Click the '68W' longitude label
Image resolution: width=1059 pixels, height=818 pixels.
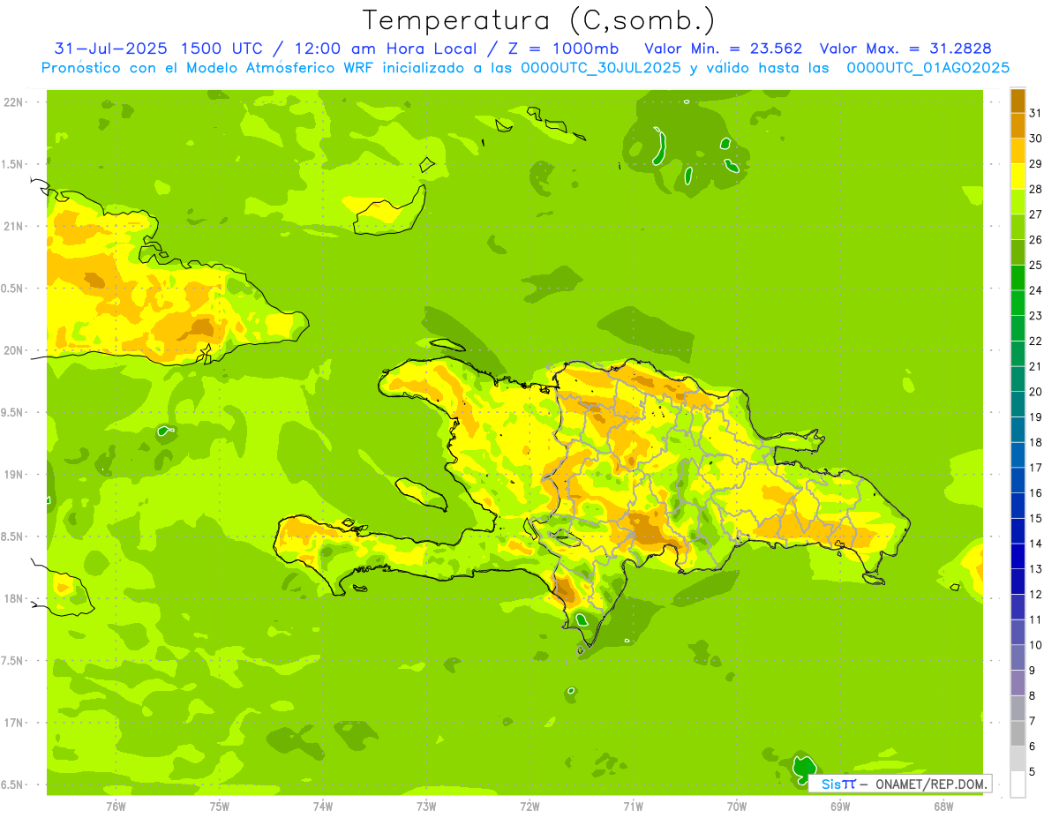click(943, 806)
